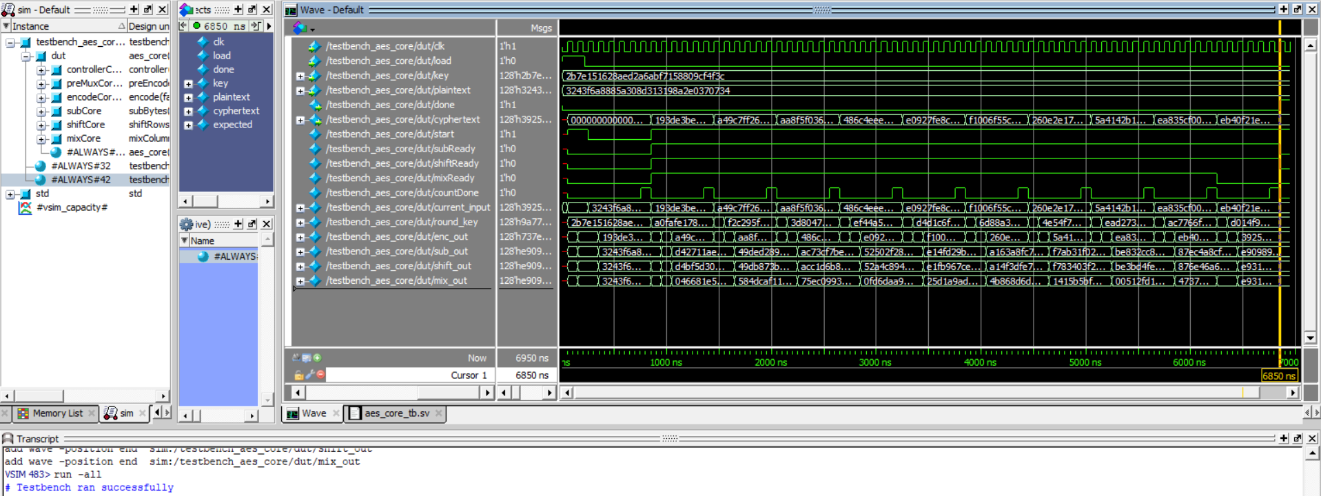1321x496 pixels.
Task: Select #ALWAYS#32 process in sim tree
Action: [81, 166]
